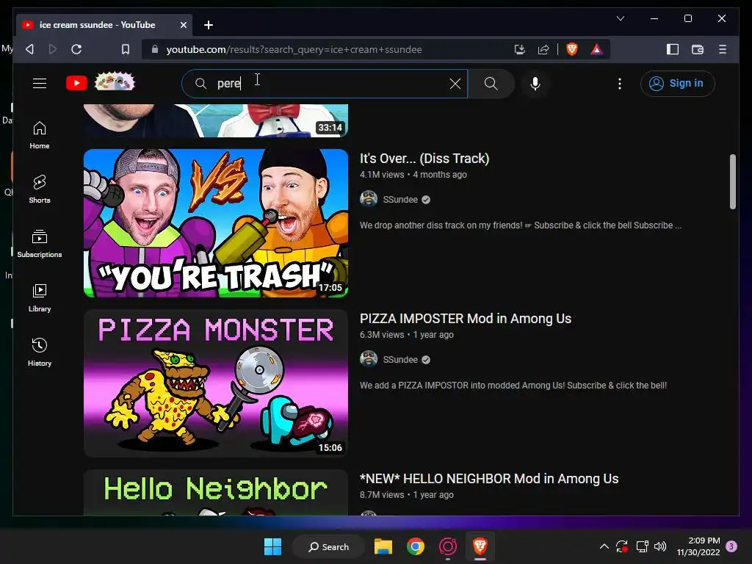Open Brave Wallet icon
Screen dimensions: 752x564
click(x=698, y=49)
